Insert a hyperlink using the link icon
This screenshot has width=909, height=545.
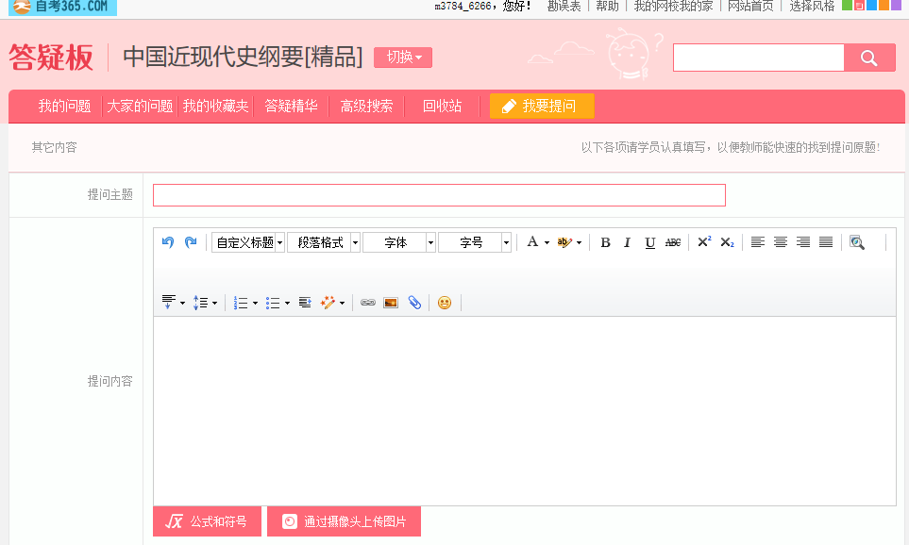[x=368, y=303]
